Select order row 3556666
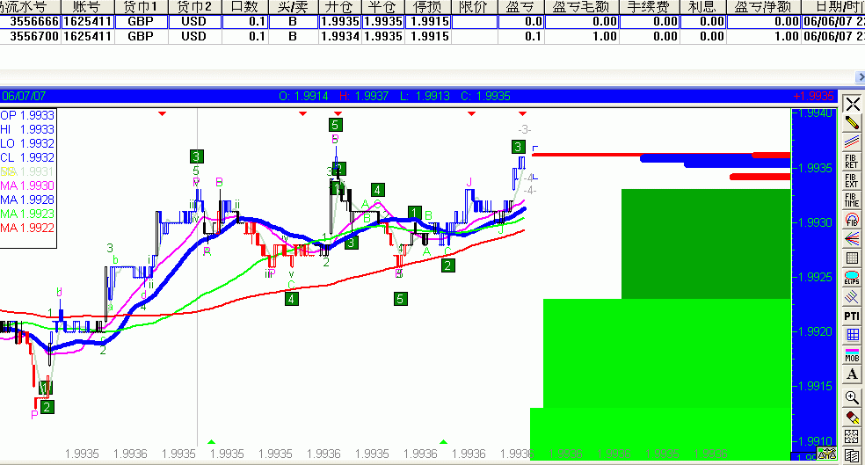The image size is (865, 465). click(x=432, y=21)
